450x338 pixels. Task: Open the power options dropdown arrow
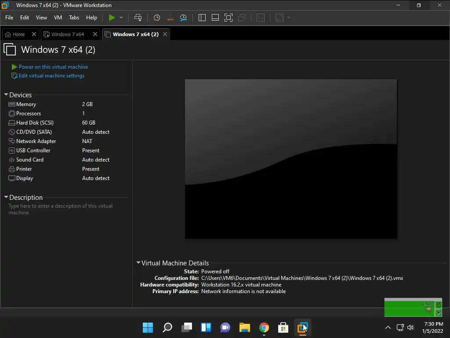pos(121,18)
